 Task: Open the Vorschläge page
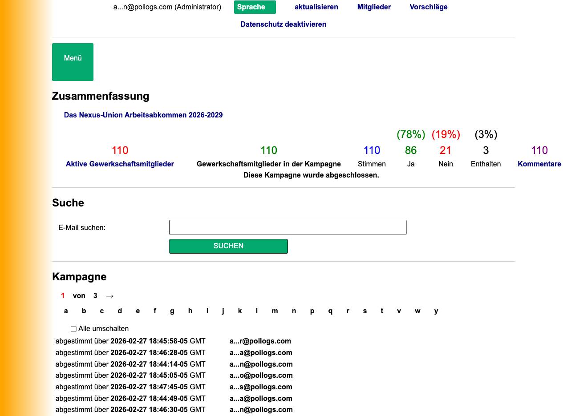click(x=428, y=7)
